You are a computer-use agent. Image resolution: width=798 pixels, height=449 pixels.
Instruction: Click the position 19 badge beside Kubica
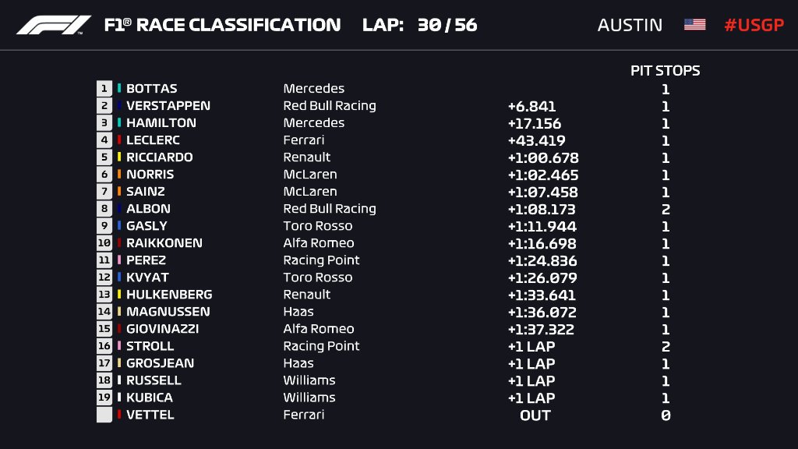tap(104, 398)
